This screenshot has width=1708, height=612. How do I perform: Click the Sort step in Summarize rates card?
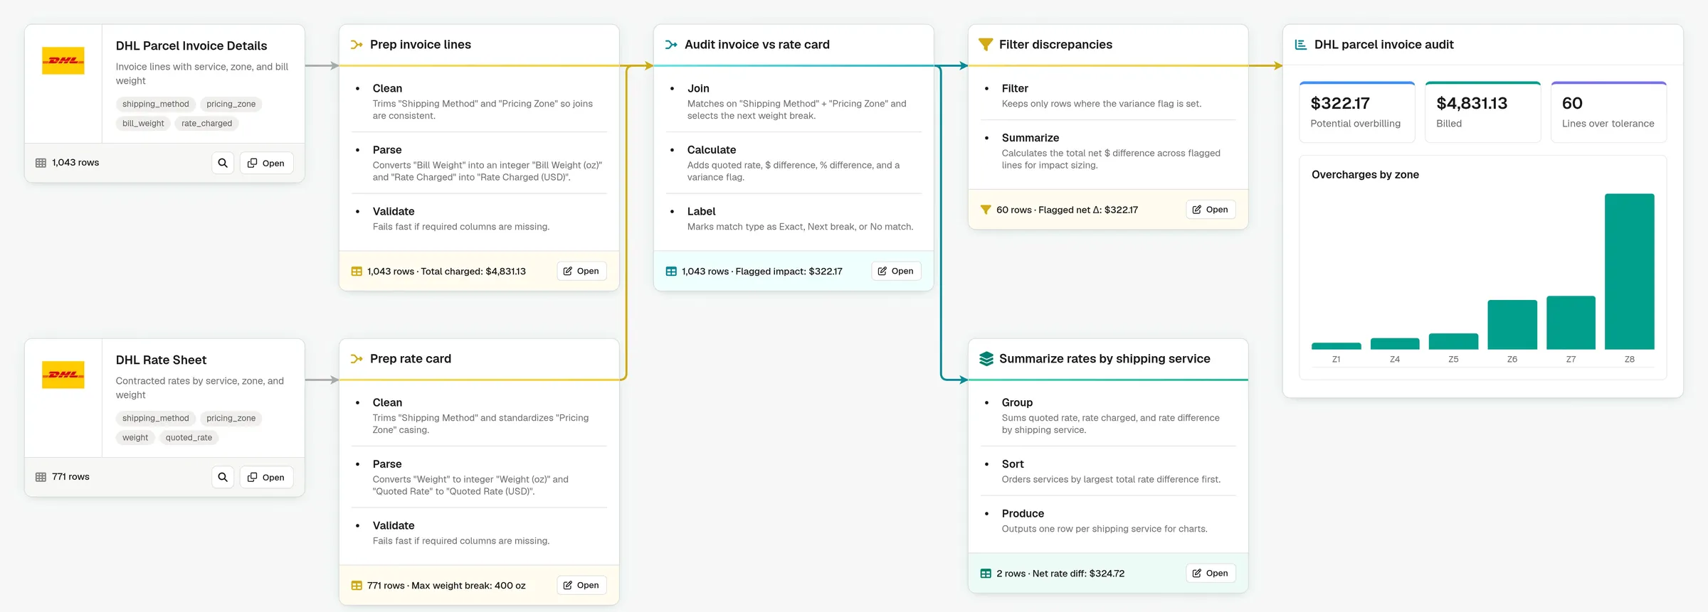coord(1108,471)
